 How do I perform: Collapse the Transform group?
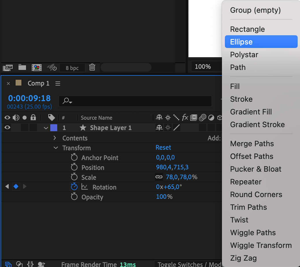55,148
